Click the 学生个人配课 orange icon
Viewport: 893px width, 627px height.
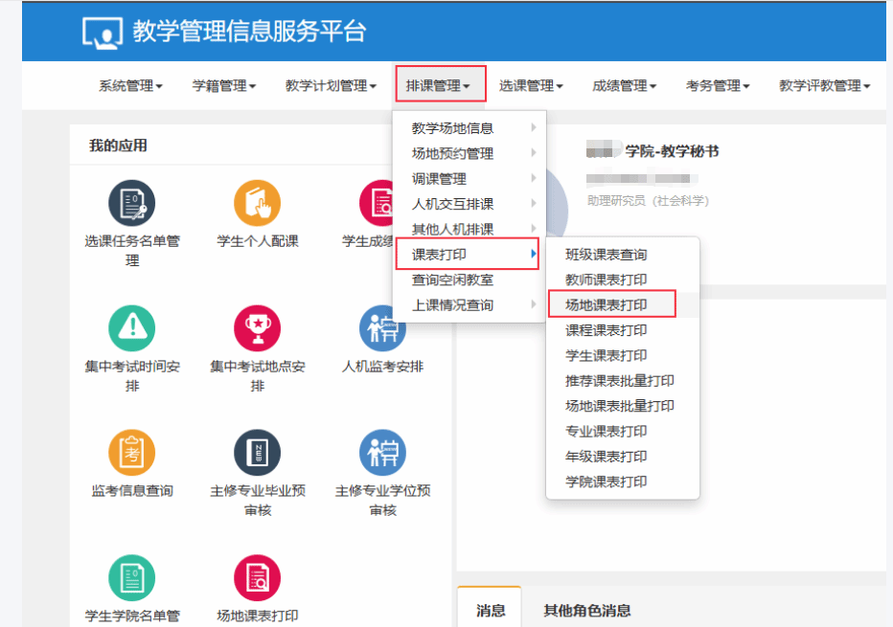(x=257, y=203)
